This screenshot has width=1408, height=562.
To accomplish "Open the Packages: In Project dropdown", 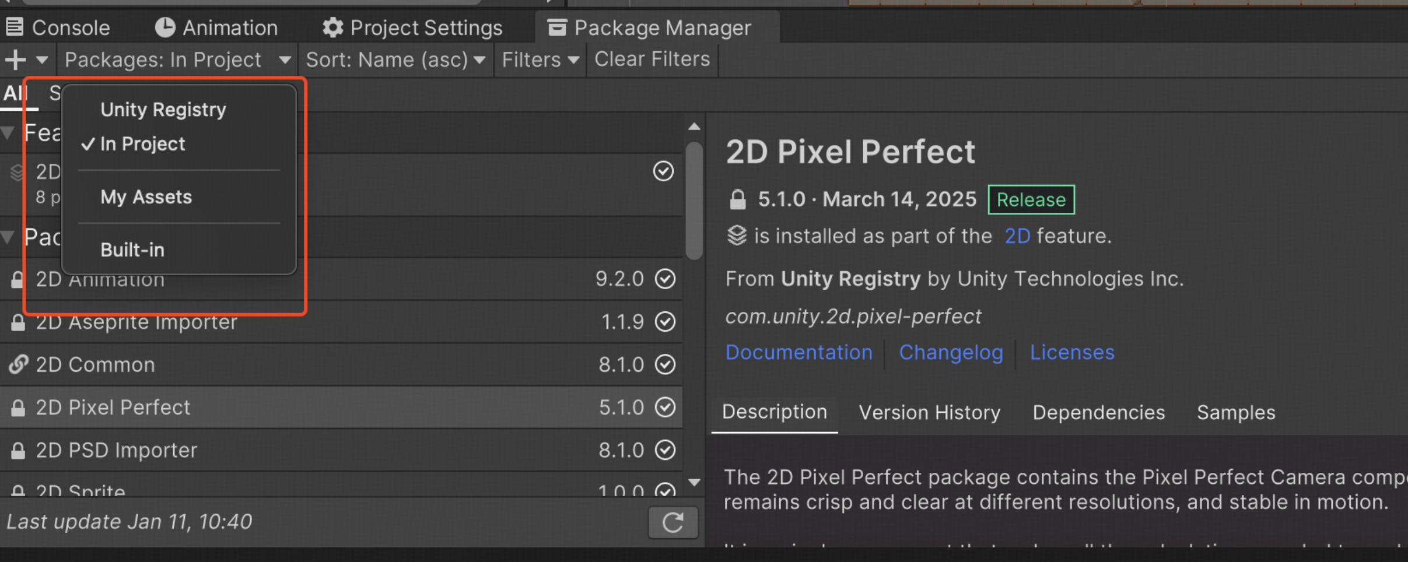I will click(177, 59).
